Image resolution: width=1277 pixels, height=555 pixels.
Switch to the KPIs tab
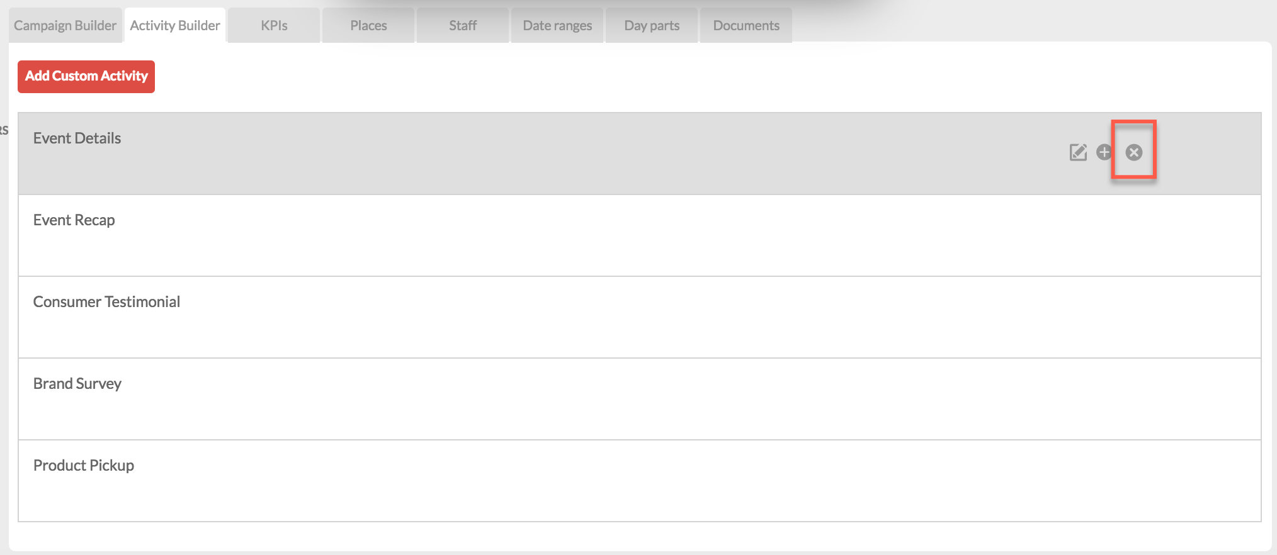pos(274,26)
